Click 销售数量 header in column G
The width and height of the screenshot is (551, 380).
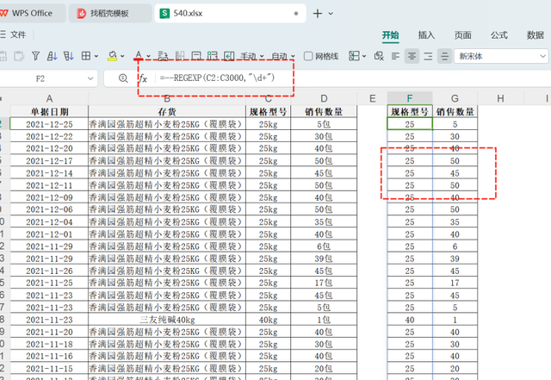(455, 112)
